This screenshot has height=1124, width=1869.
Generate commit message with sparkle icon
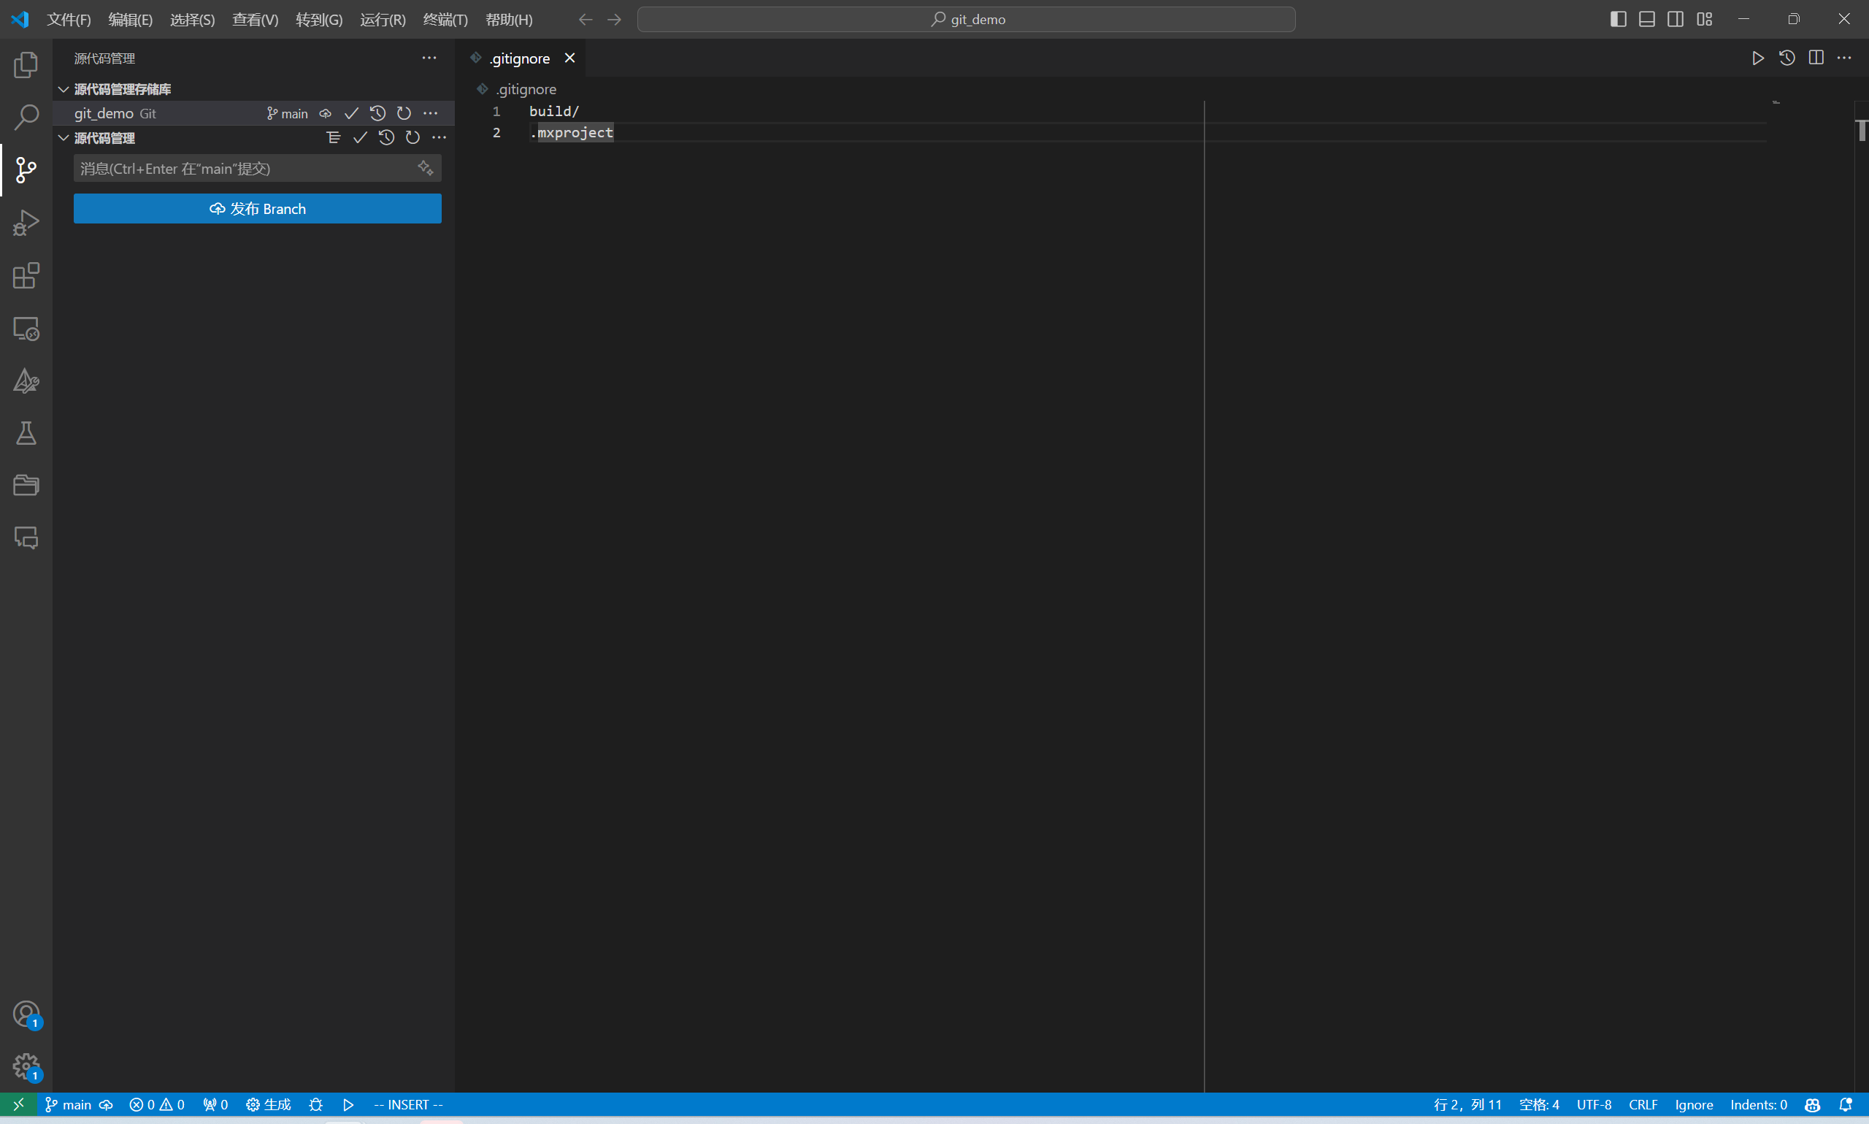pos(426,168)
